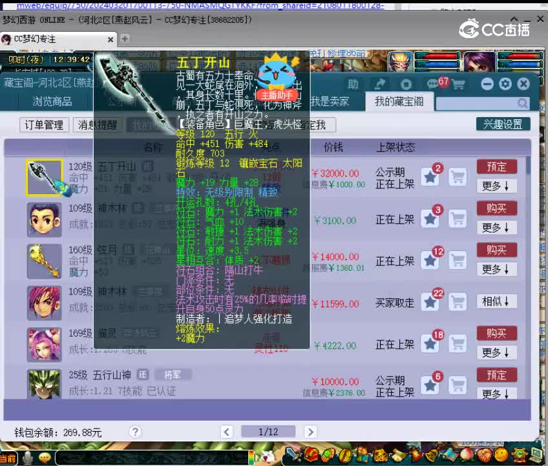The image size is (548, 466).
Task: Toggle favorite star on 五行山神 row
Action: 430,386
